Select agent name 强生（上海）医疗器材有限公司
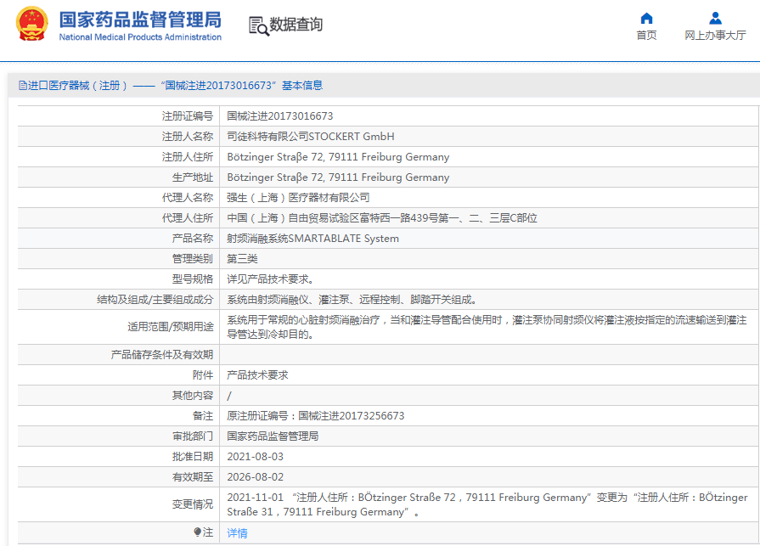 [x=298, y=198]
